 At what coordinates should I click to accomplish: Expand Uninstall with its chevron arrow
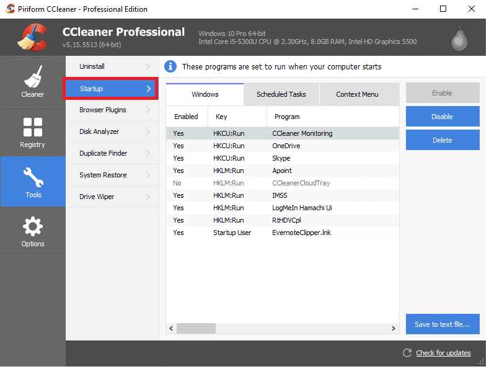[148, 66]
